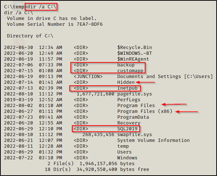Viewport: 217px width, 176px height.
Task: Select the Hidden folder name
Action: point(126,82)
